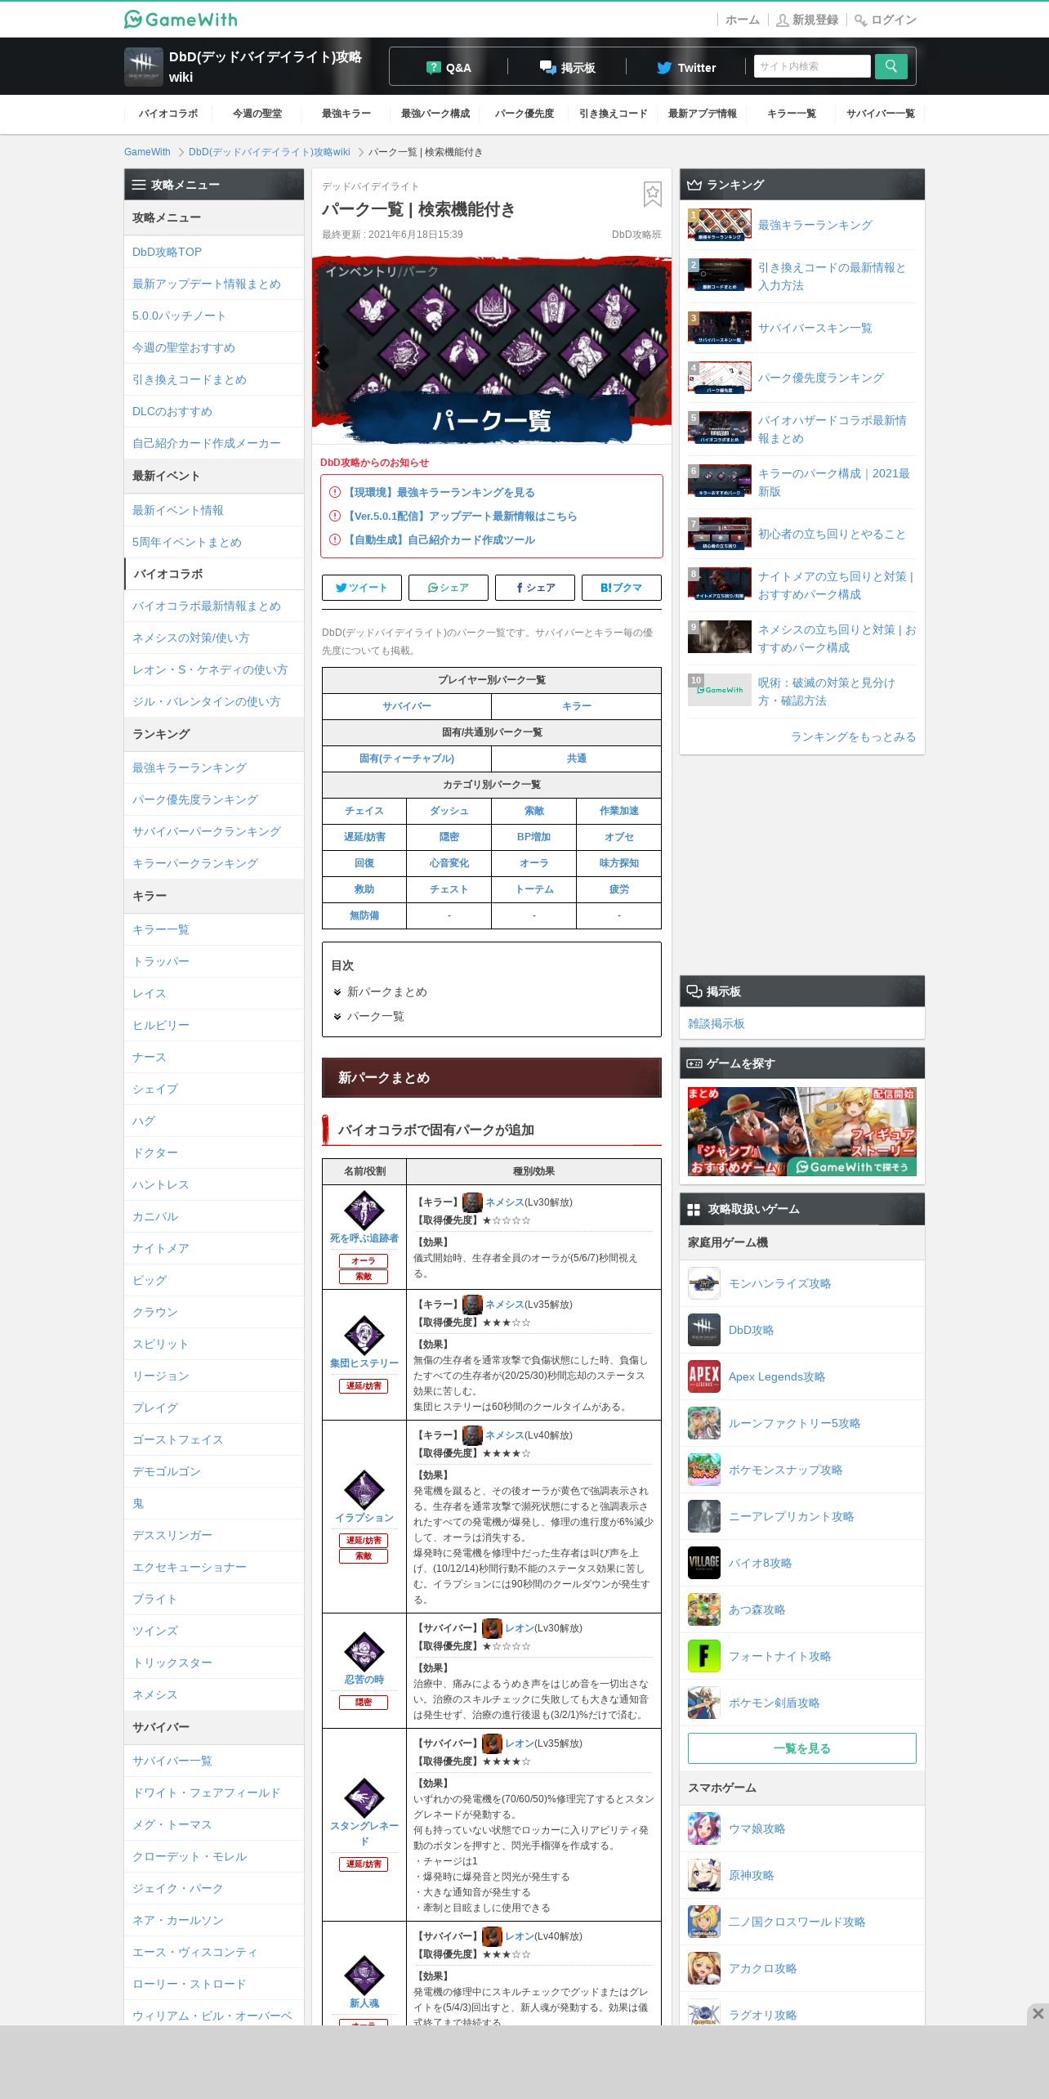This screenshot has height=2099, width=1049.
Task: Click the 原神攻略 game icon
Action: [703, 1875]
